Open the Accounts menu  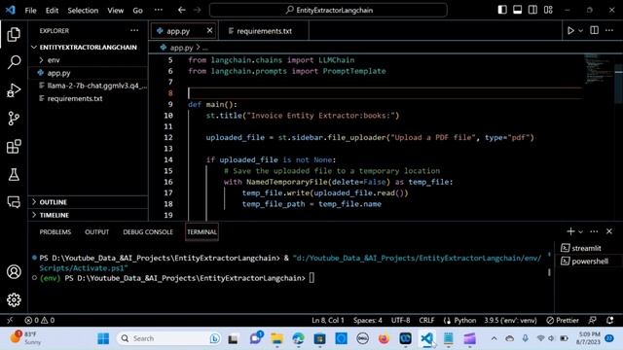click(x=14, y=272)
